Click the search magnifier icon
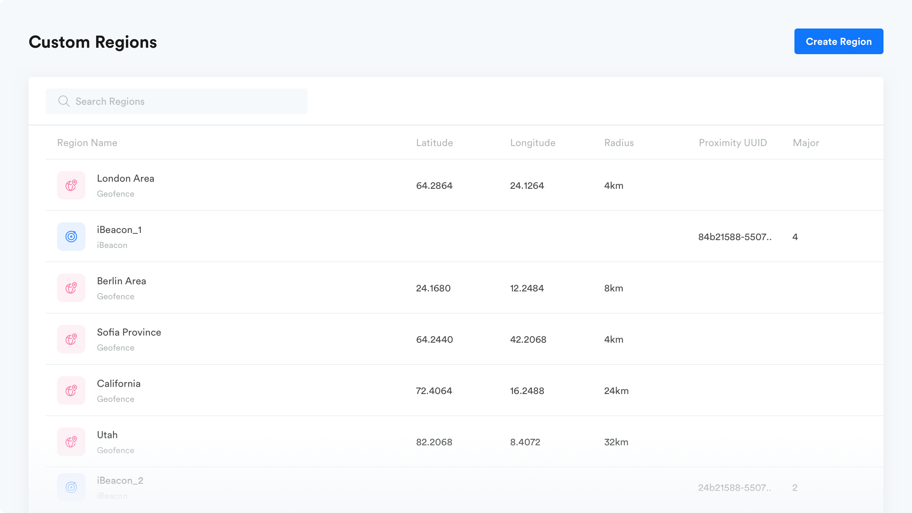This screenshot has height=513, width=912. click(64, 102)
